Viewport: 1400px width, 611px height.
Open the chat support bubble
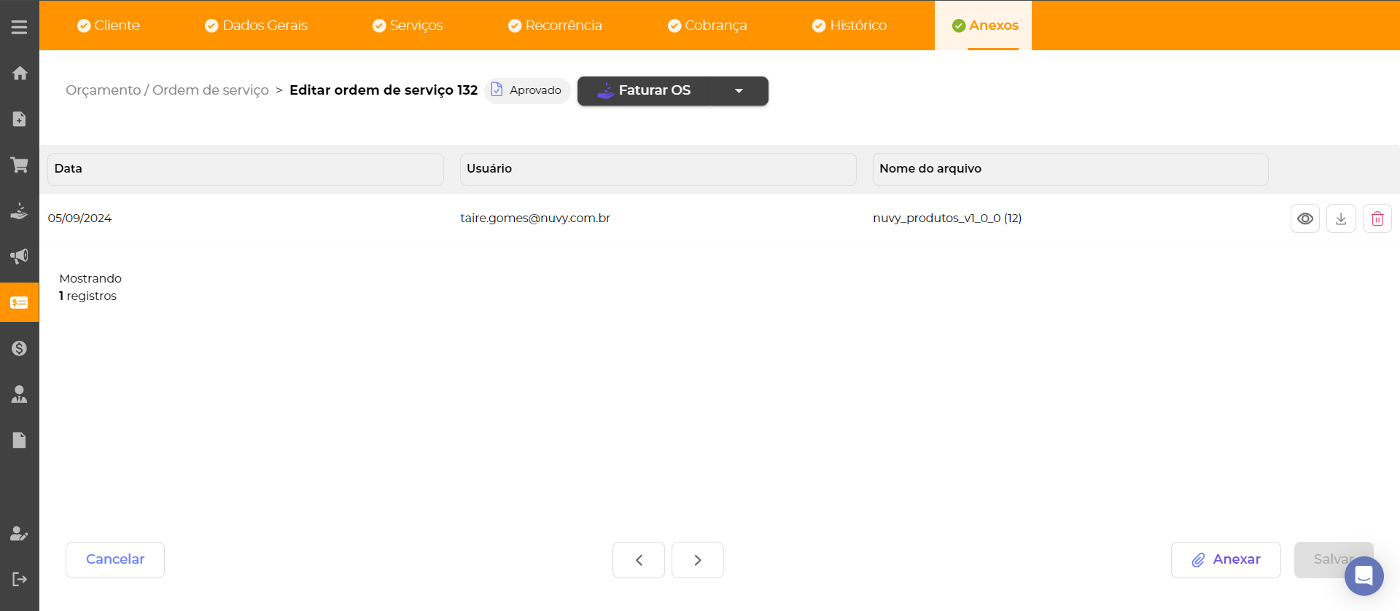[x=1364, y=576]
